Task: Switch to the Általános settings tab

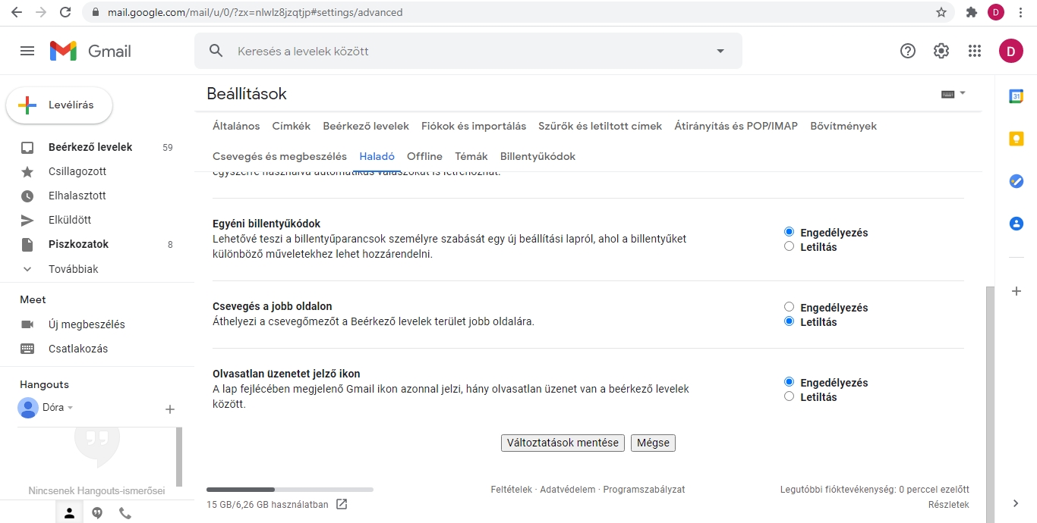Action: pyautogui.click(x=236, y=126)
